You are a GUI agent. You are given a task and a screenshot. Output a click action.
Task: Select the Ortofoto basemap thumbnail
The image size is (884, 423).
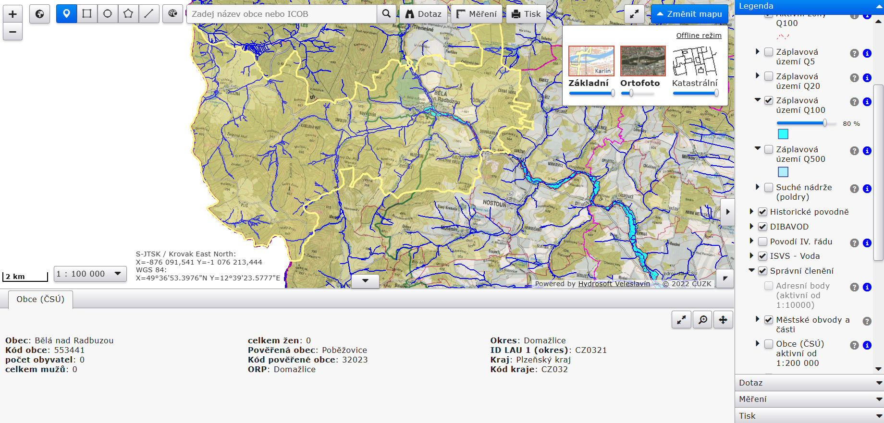(x=643, y=61)
